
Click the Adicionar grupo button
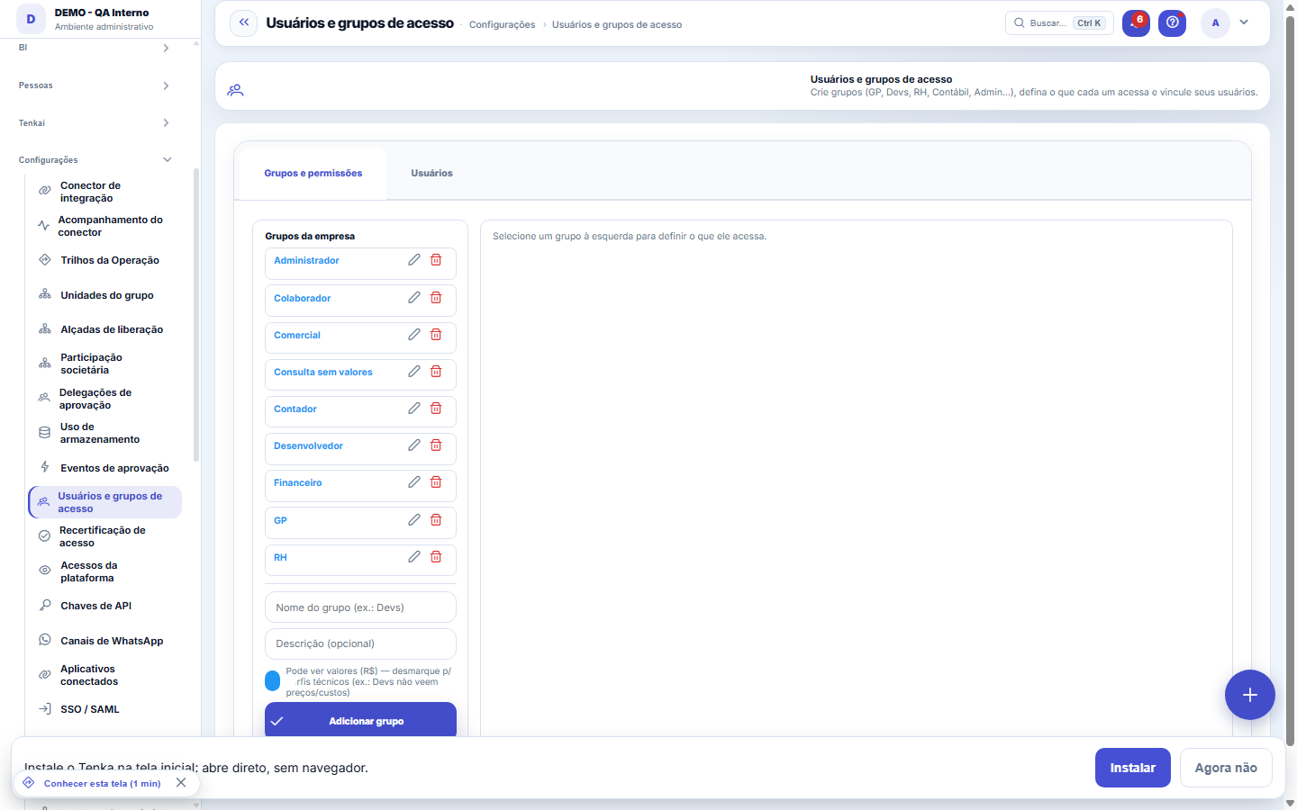[360, 720]
